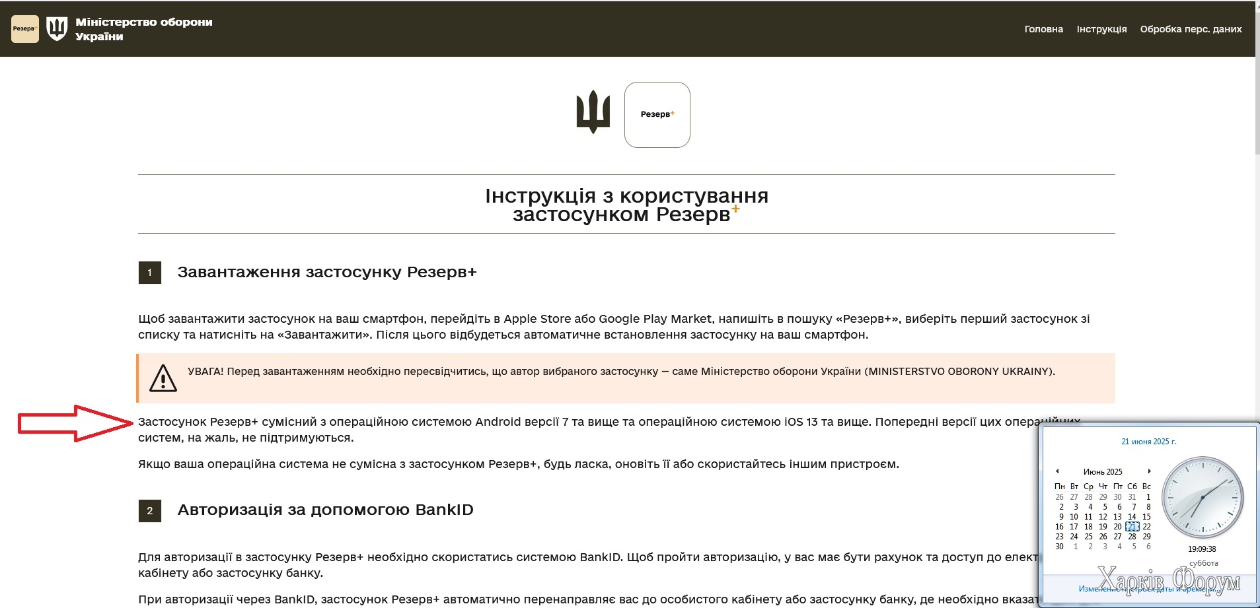
Task: Click the 21 июня 2025 г. date link
Action: pyautogui.click(x=1149, y=442)
